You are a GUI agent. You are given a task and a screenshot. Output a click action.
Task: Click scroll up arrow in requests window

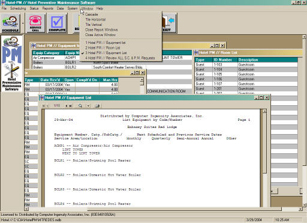[142, 79]
